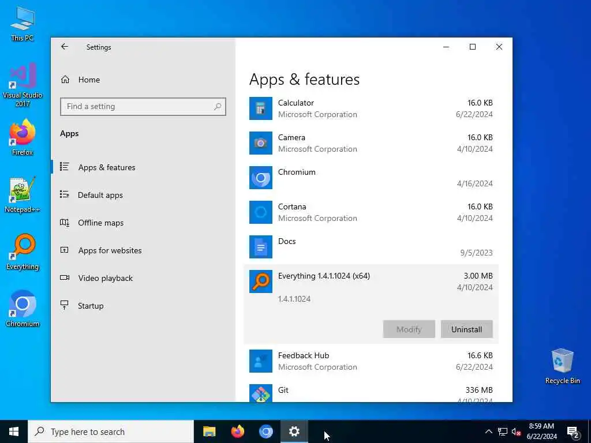This screenshot has width=591, height=443.
Task: Click the version text 1.4.1.1024
Action: [294, 299]
